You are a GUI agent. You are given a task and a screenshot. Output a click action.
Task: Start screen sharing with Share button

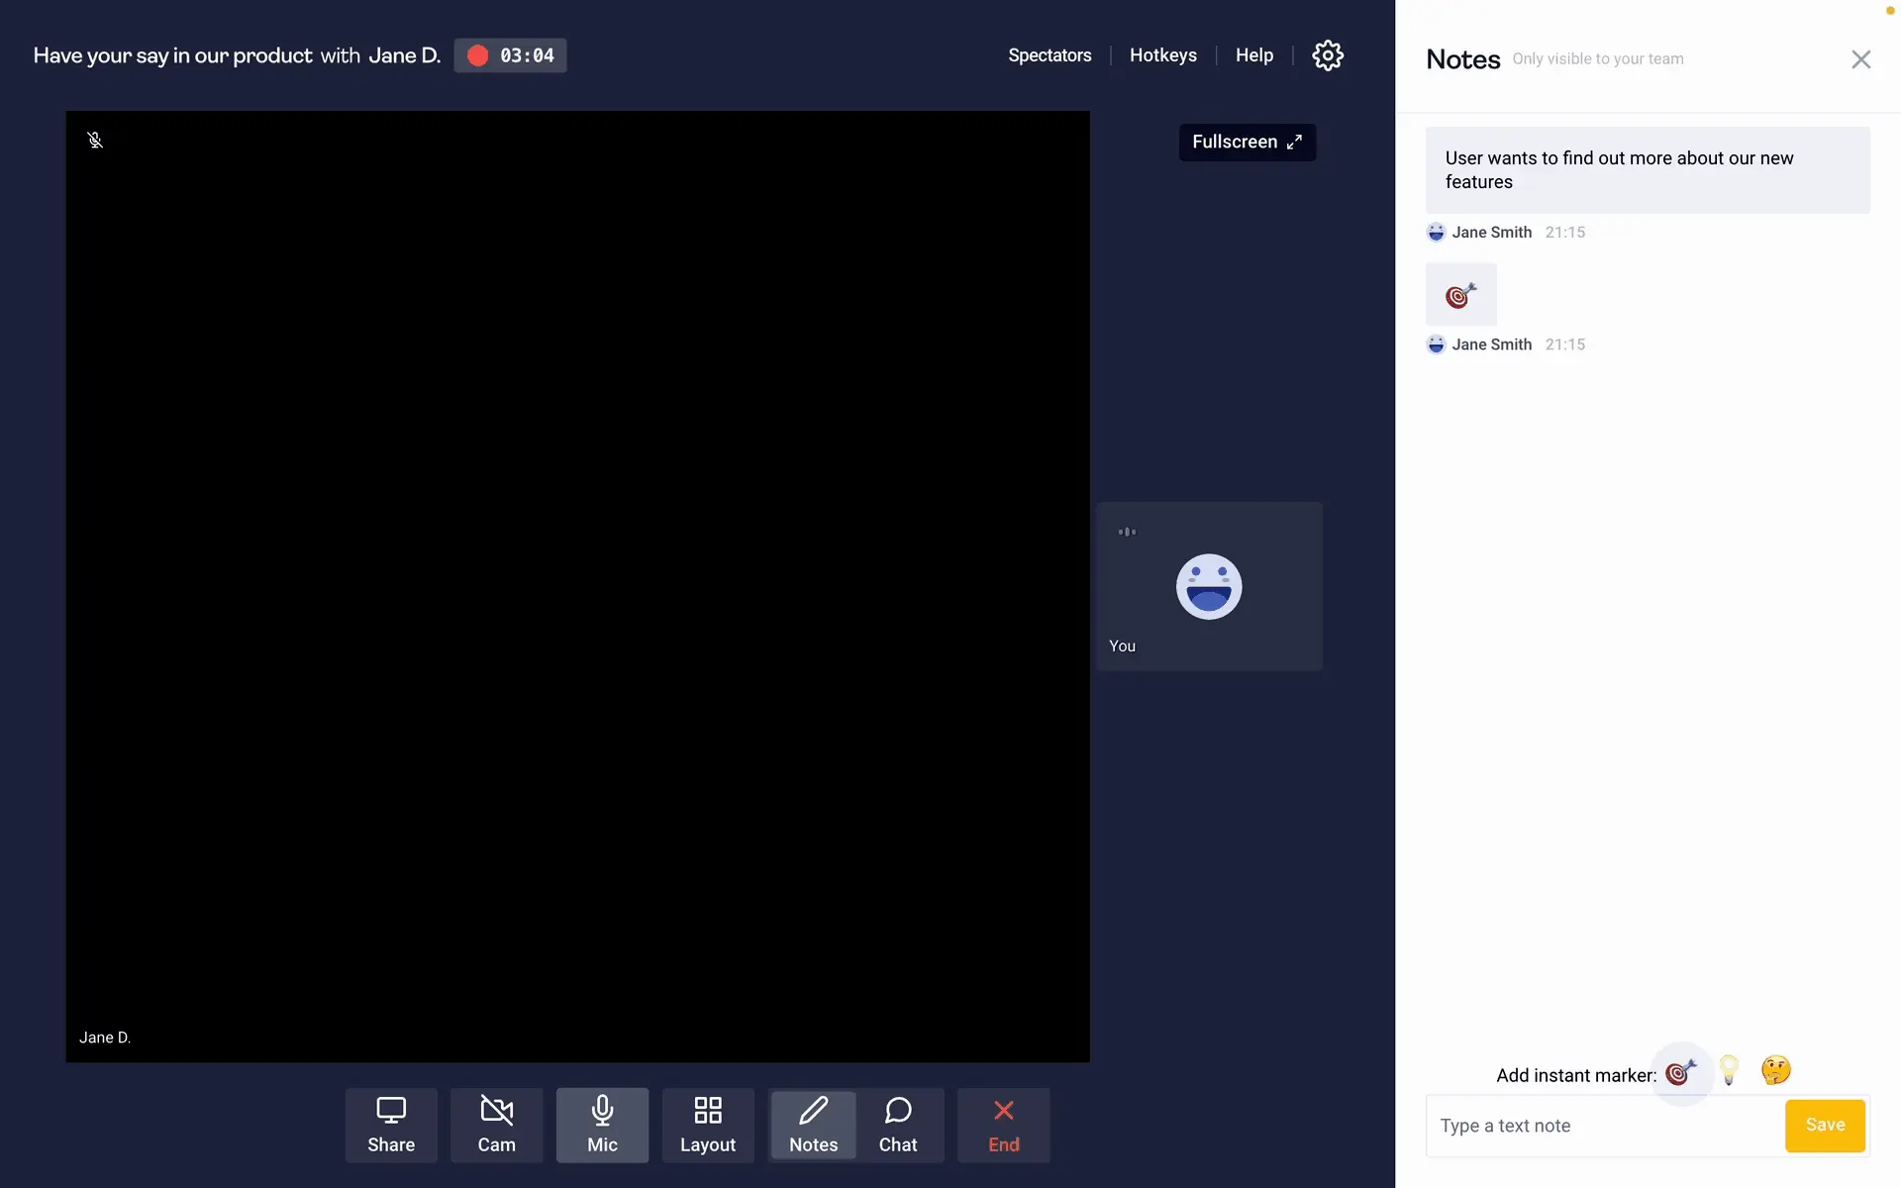(x=391, y=1125)
